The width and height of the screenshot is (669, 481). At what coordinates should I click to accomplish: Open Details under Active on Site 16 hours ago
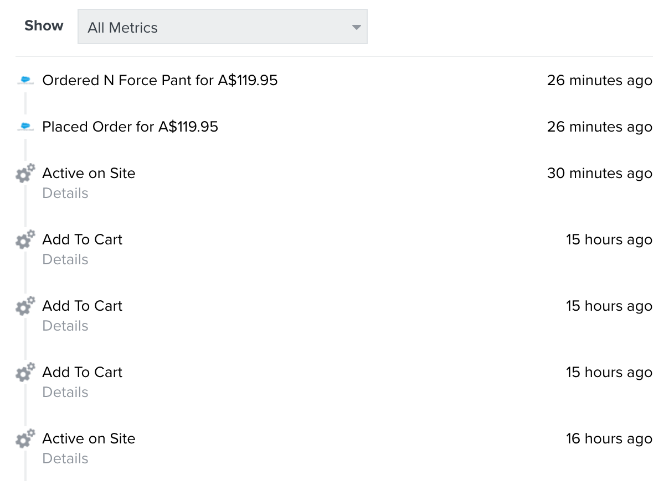[x=65, y=459]
